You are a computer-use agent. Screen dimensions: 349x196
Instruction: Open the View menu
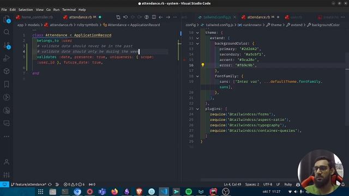click(x=40, y=10)
